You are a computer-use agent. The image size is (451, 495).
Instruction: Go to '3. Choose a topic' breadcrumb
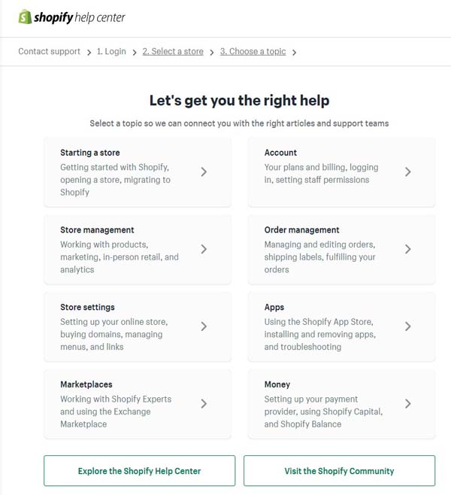click(x=253, y=51)
